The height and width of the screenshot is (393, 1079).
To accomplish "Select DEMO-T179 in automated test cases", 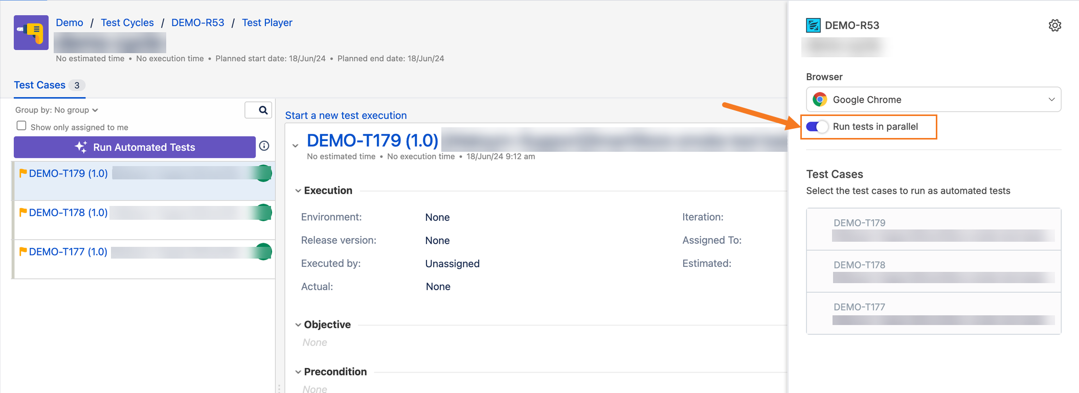I will [x=933, y=229].
